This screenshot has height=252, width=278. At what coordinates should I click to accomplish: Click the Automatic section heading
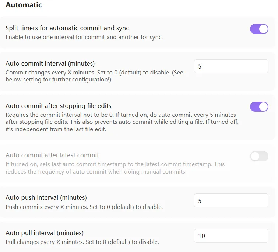24,5
